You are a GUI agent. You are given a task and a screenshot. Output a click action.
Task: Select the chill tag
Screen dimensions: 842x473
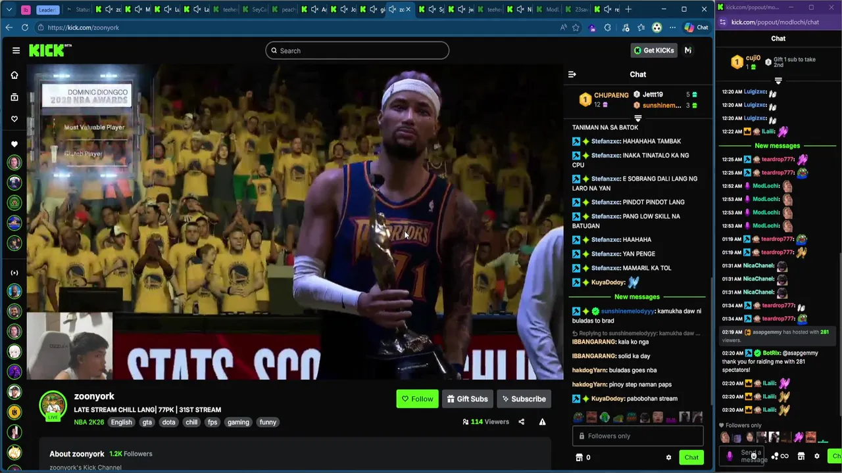(x=191, y=422)
